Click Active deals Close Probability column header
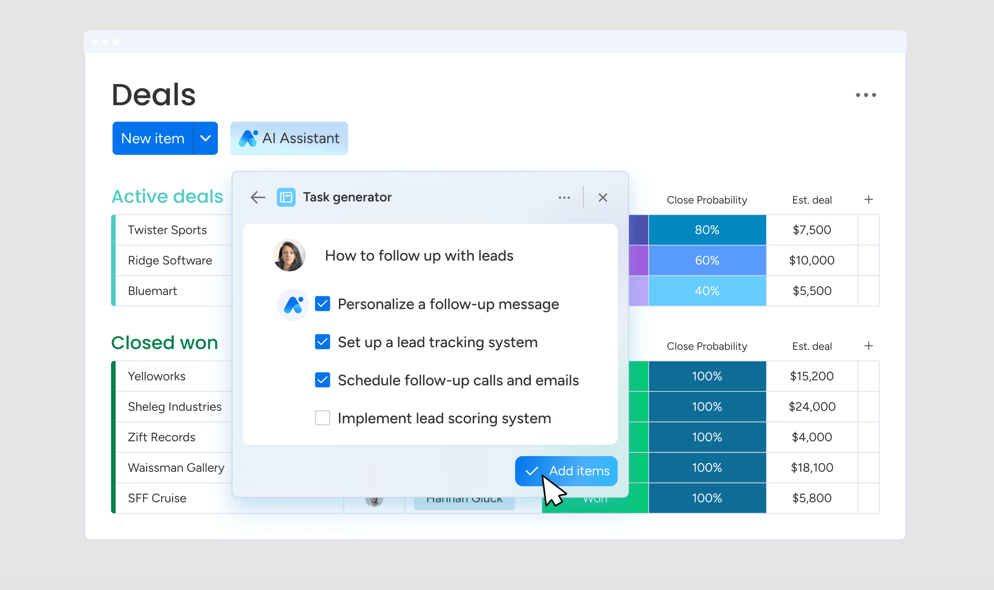 707,200
